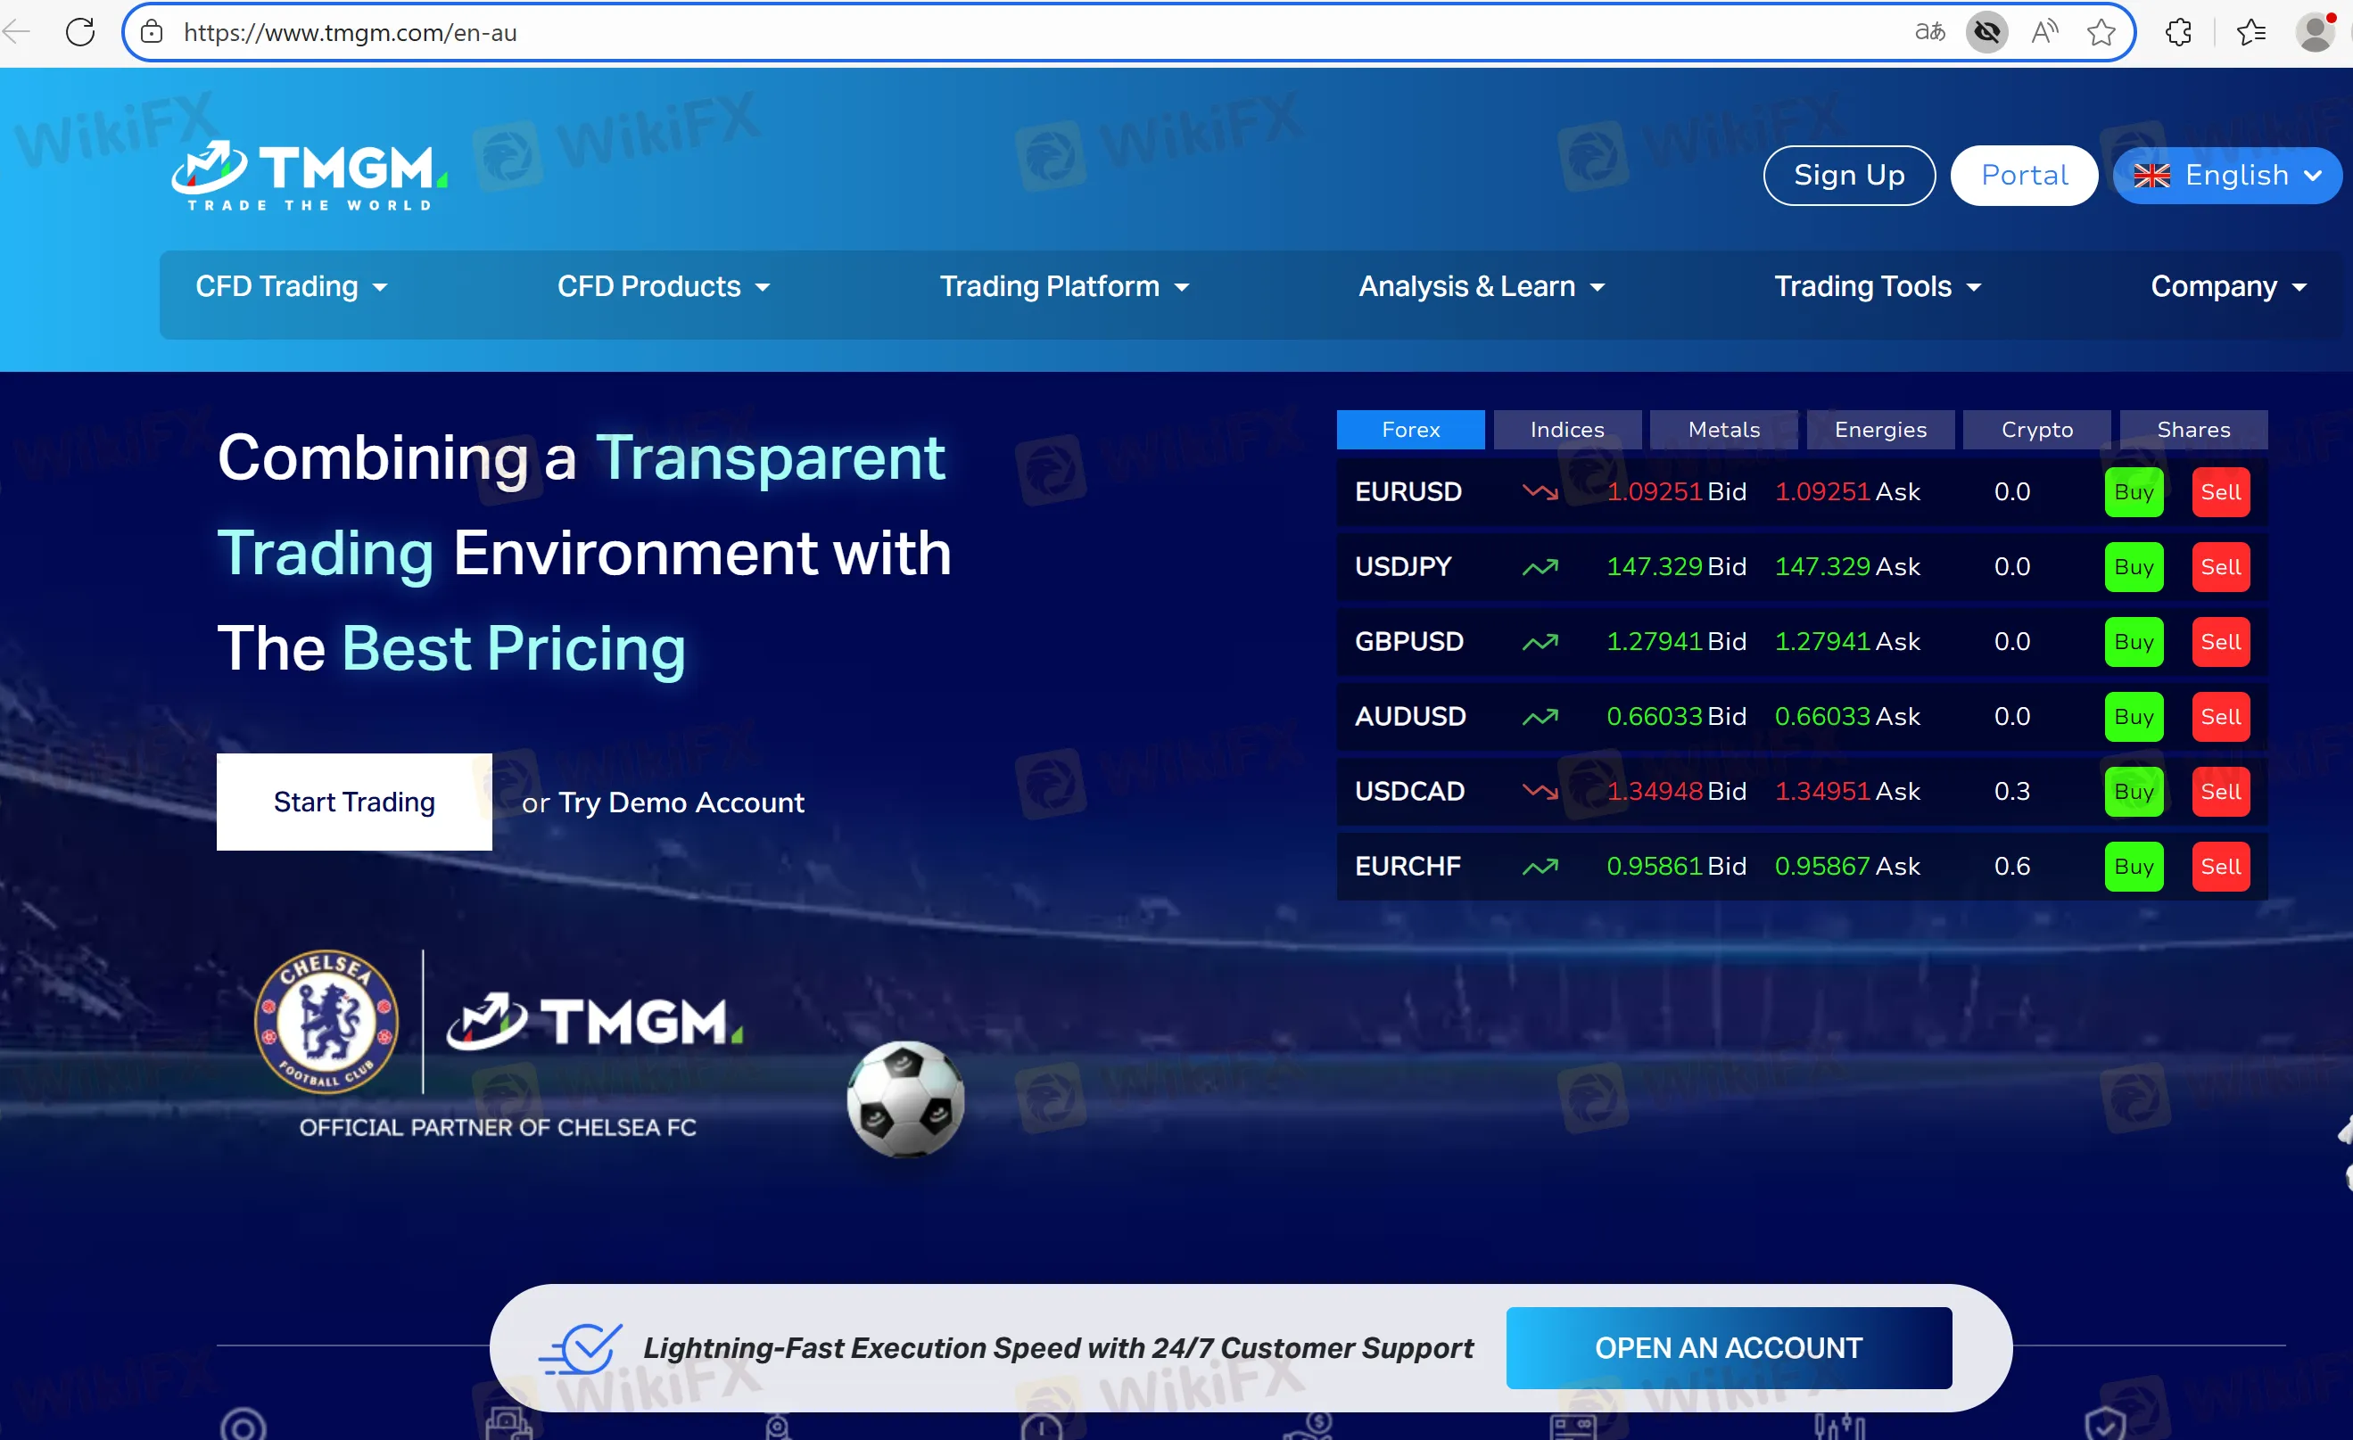Open the favorites list icon
Image resolution: width=2353 pixels, height=1440 pixels.
(2250, 31)
